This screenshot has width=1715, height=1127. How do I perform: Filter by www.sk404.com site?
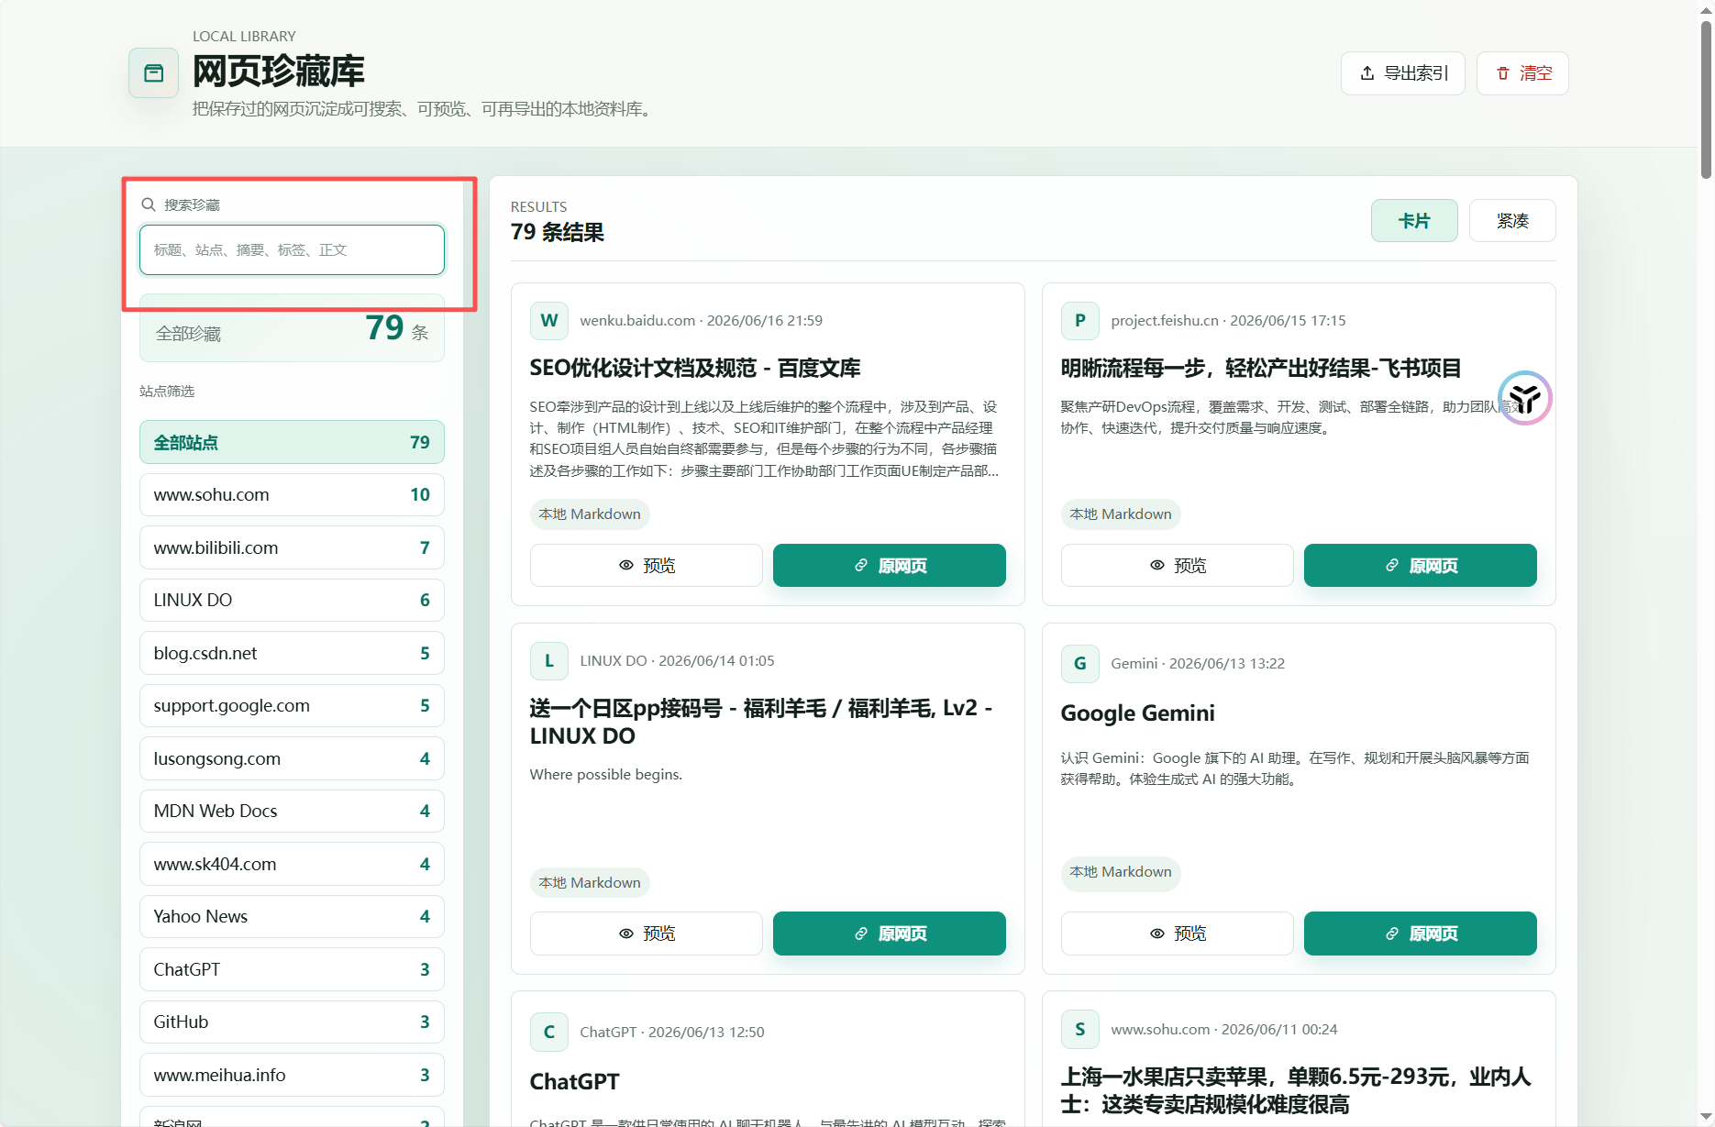(292, 864)
